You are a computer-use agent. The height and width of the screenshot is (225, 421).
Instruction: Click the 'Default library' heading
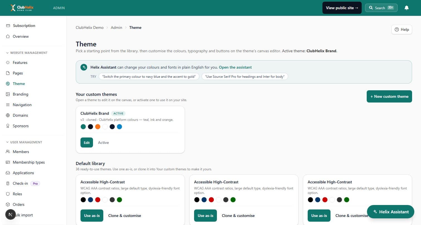[x=90, y=163]
